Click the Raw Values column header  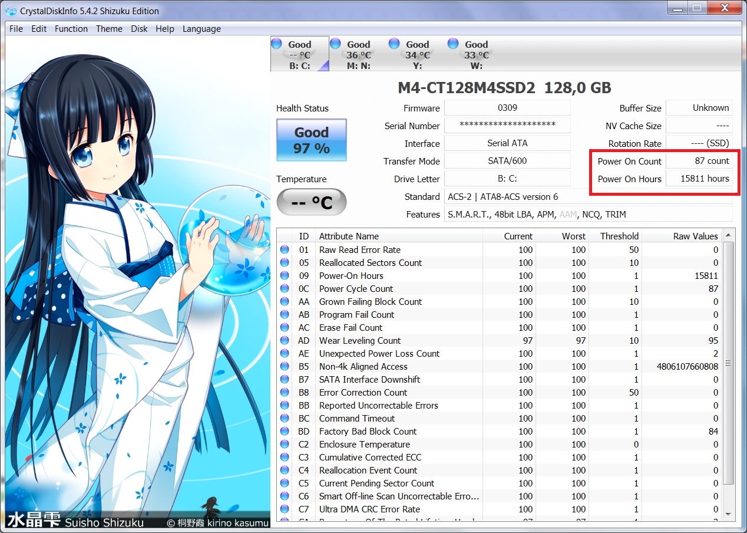coord(682,236)
